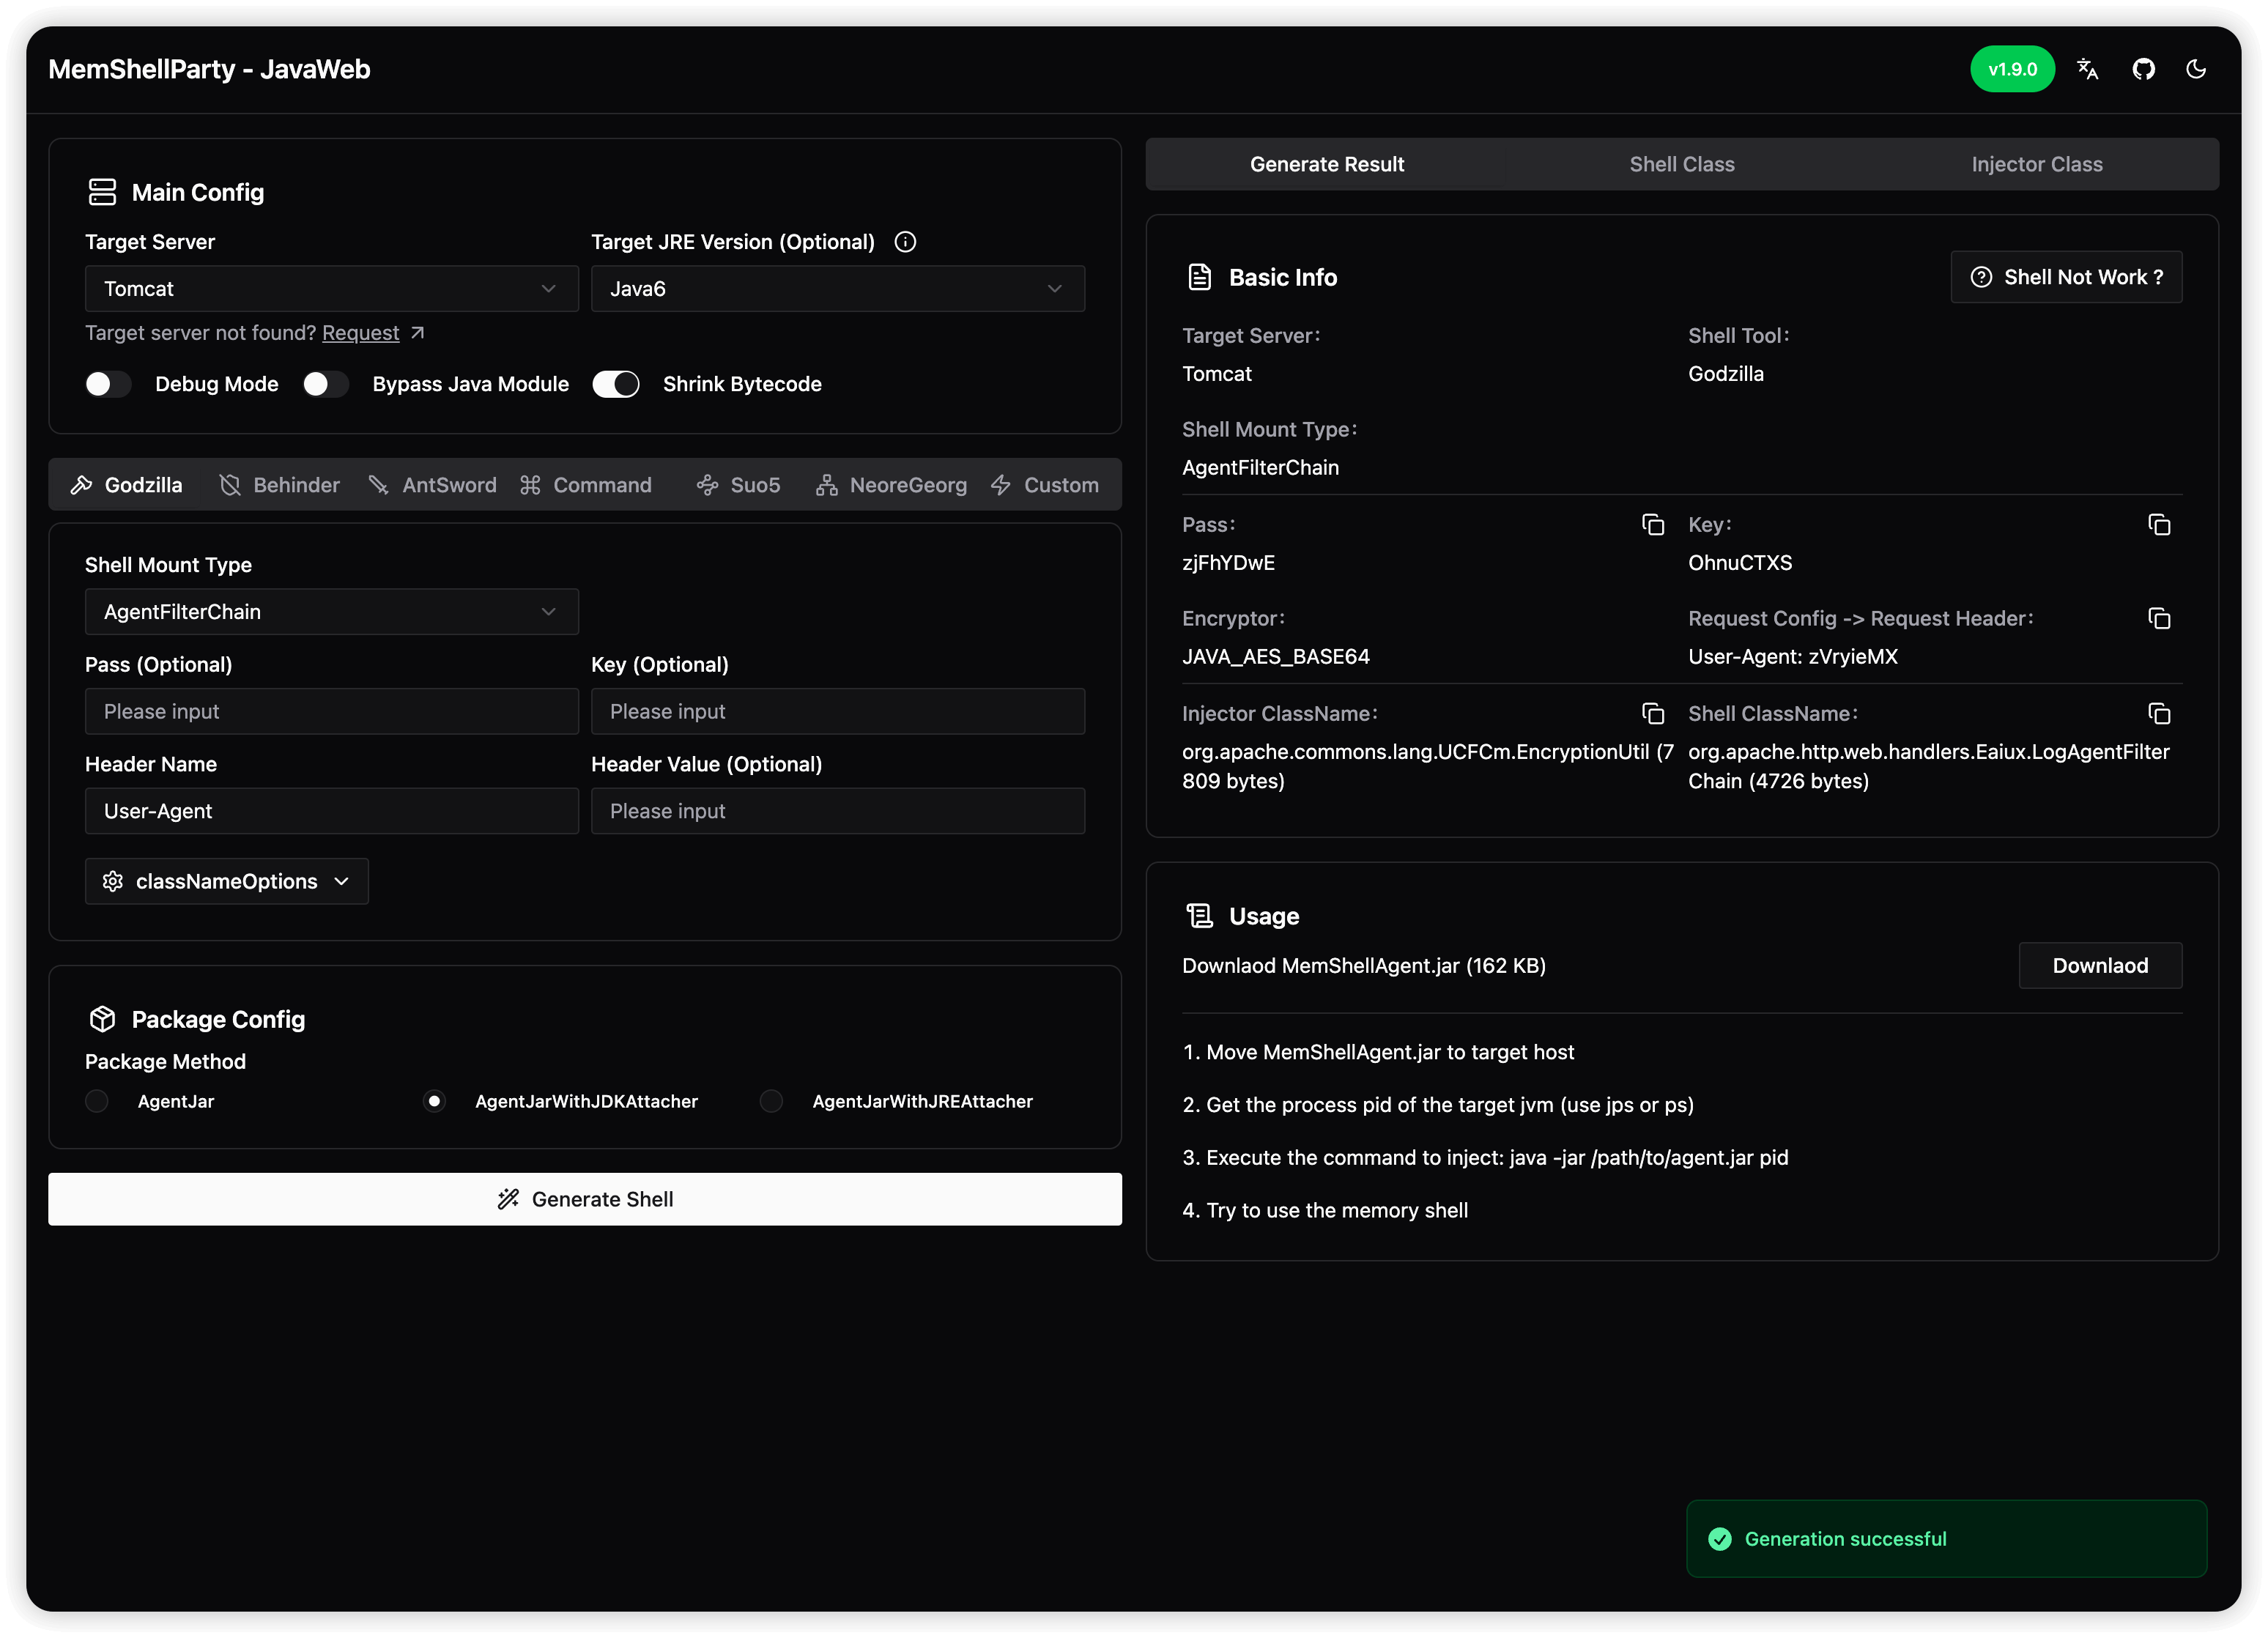
Task: Switch to AntSword shell tab
Action: pos(432,485)
